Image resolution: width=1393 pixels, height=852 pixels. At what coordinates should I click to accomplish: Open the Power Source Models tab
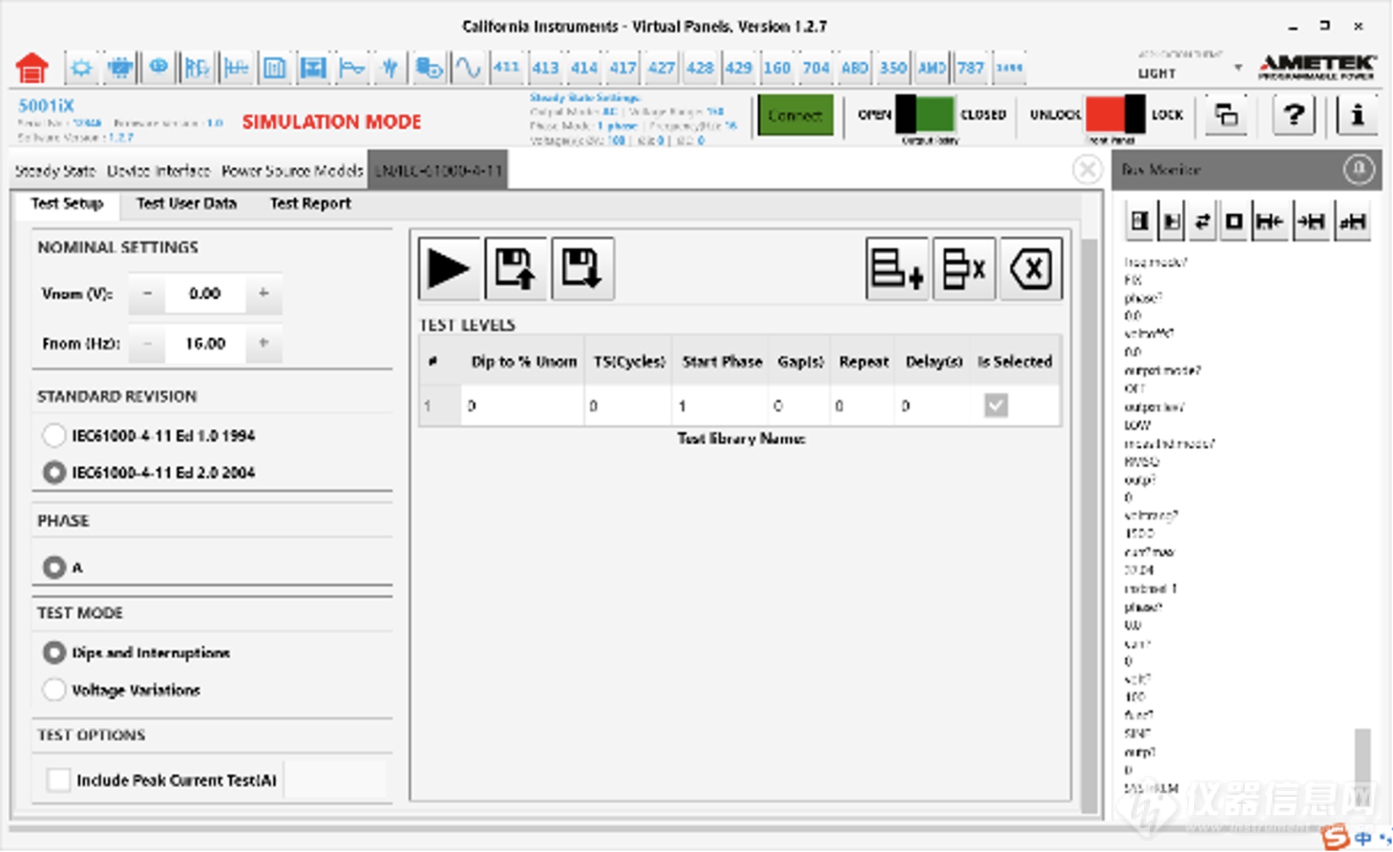[x=292, y=171]
